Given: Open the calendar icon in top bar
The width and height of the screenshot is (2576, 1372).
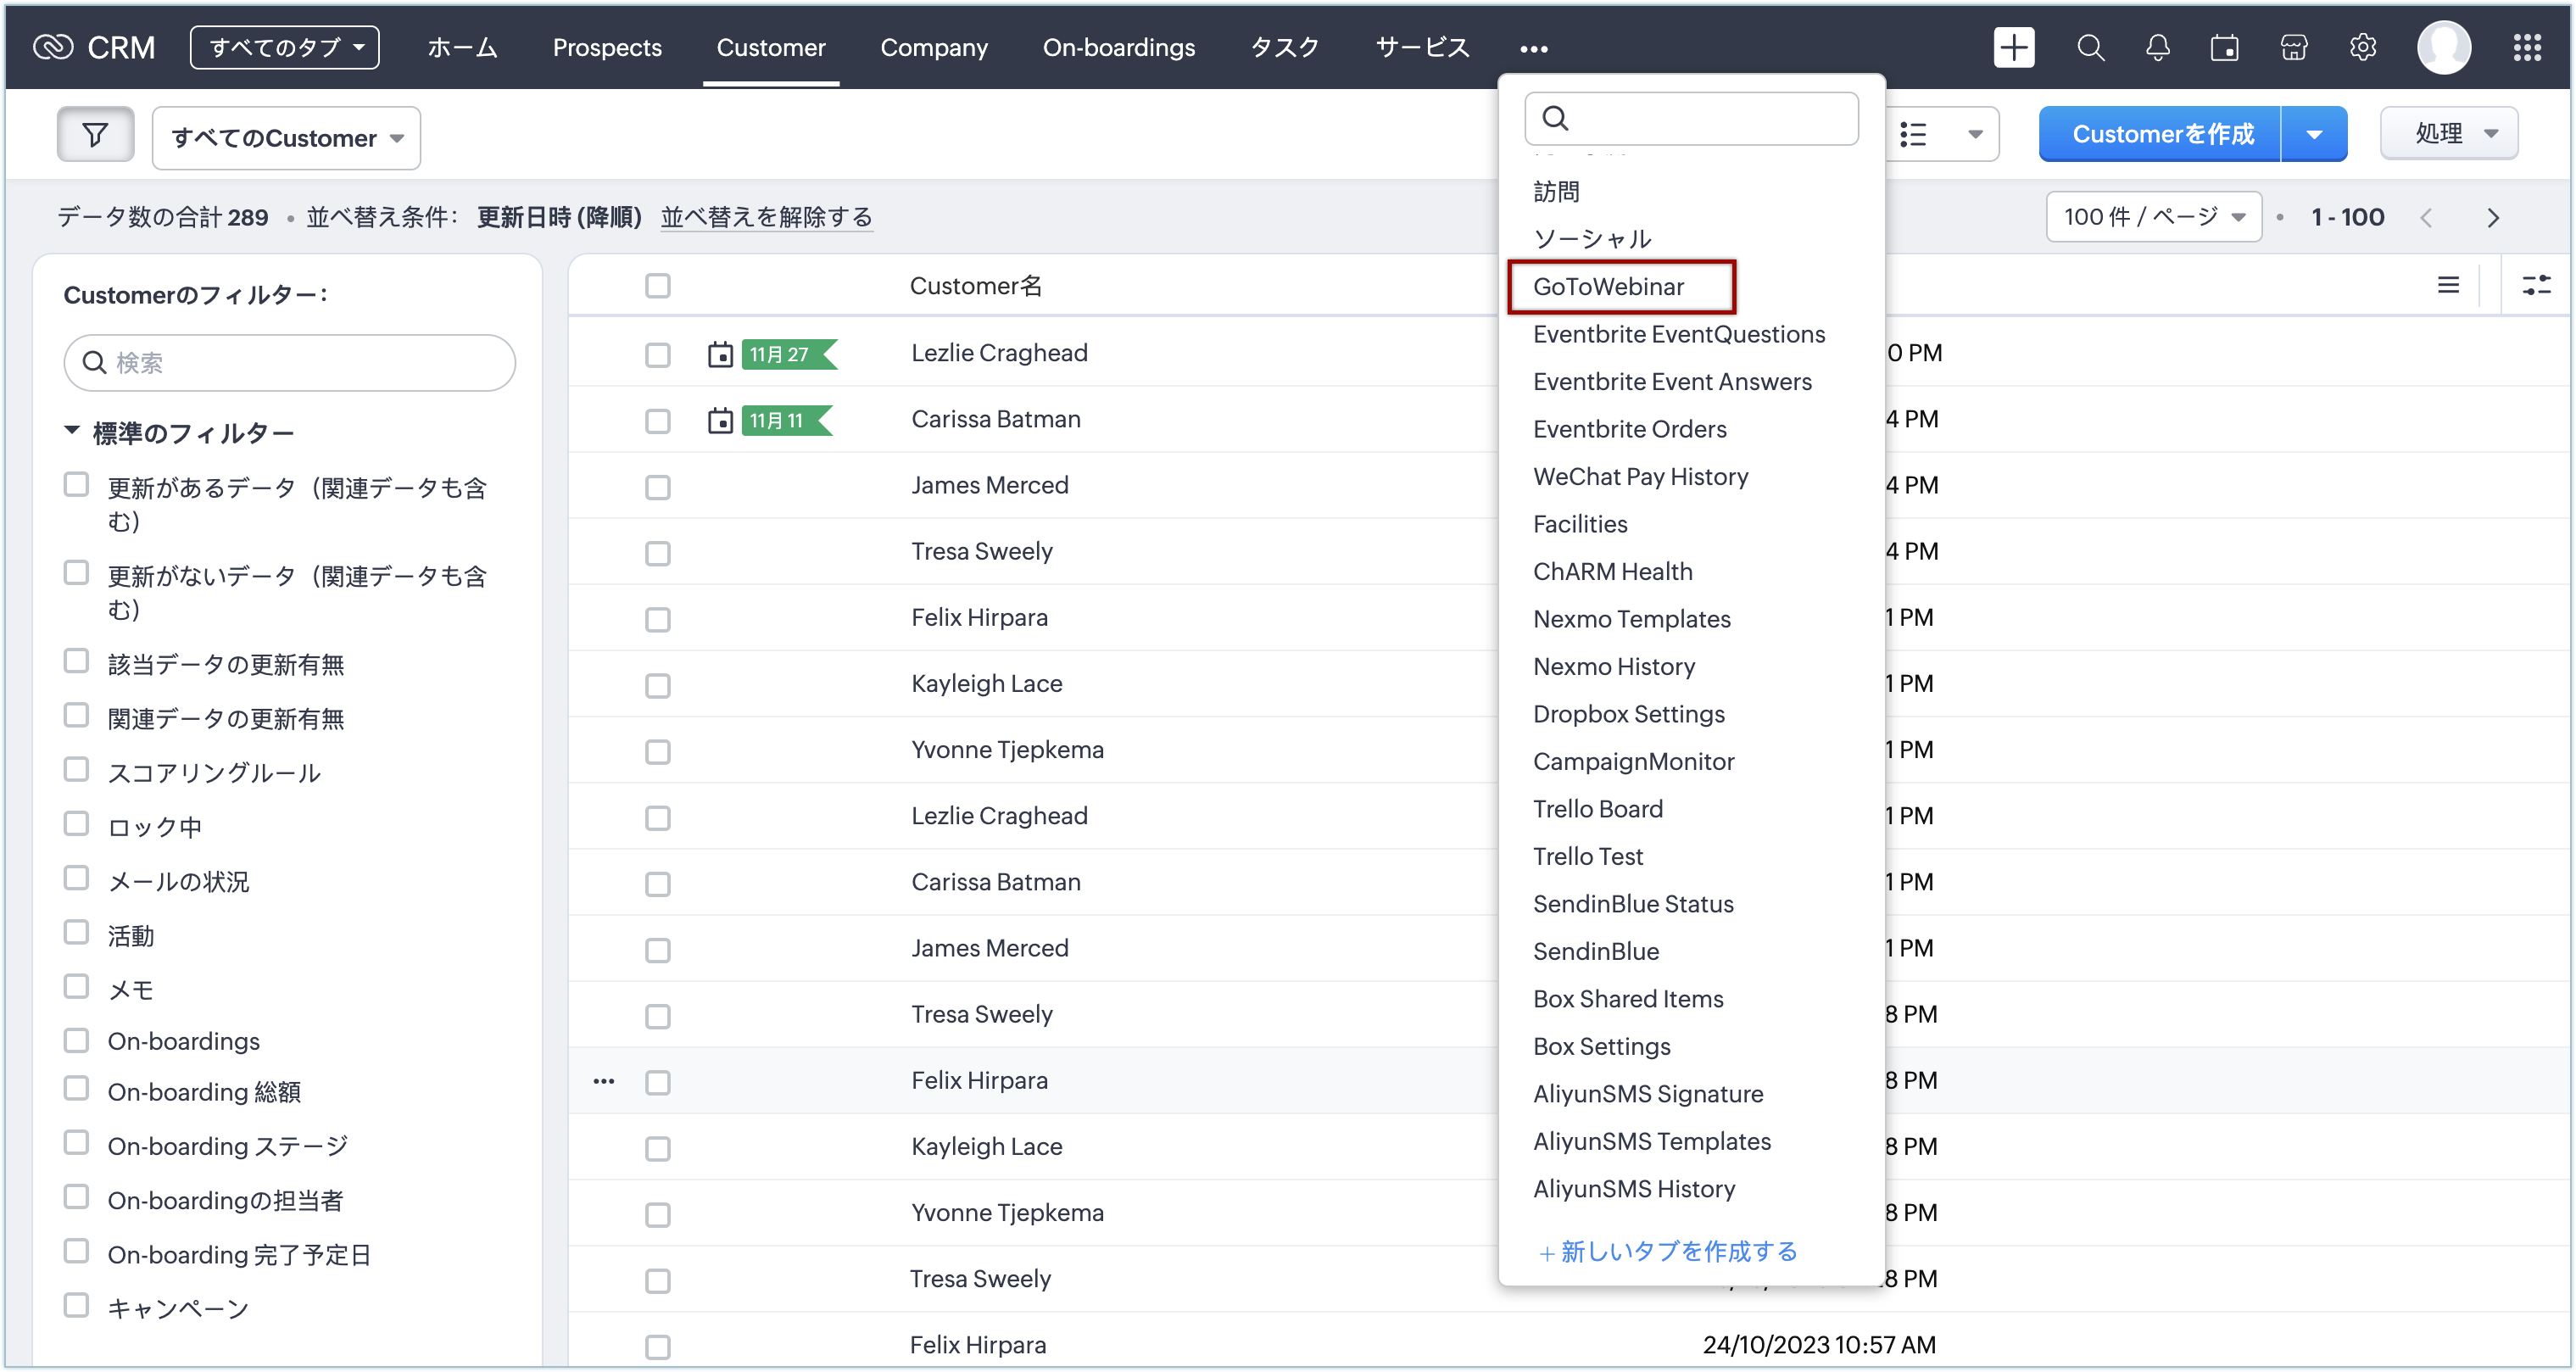Looking at the screenshot, I should (2224, 47).
